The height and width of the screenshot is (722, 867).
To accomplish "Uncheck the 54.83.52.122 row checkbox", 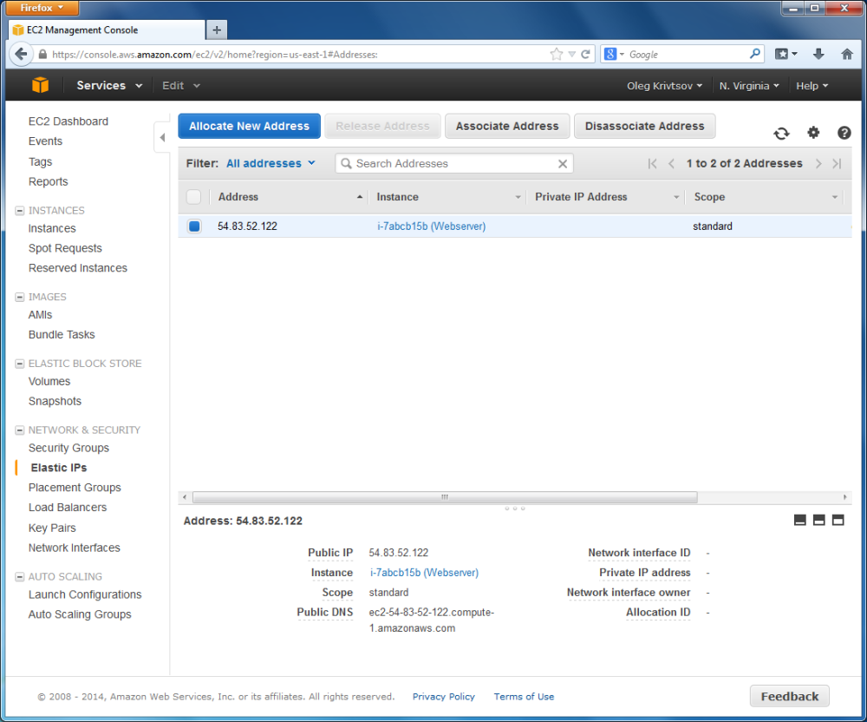I will (x=194, y=226).
